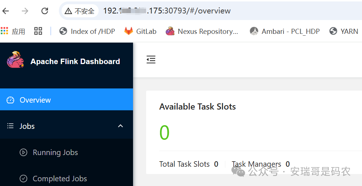This screenshot has width=362, height=186.
Task: Open the Index of /HDP bookmark
Action: click(x=87, y=31)
